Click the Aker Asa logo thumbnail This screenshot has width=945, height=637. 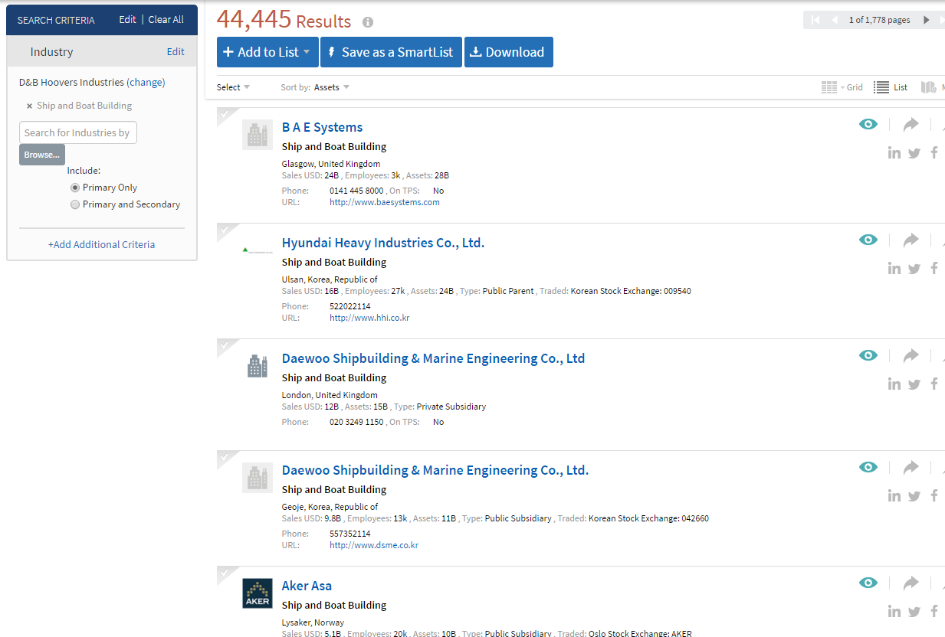point(257,593)
